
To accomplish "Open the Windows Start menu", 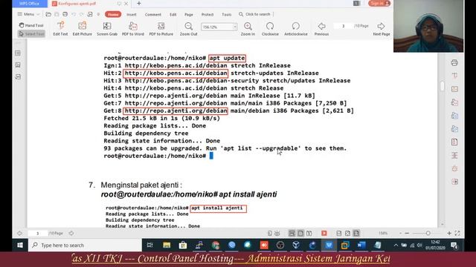I will point(20,245).
